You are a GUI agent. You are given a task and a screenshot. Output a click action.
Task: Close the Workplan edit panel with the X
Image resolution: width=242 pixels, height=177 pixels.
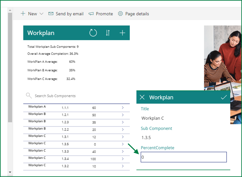(142, 97)
